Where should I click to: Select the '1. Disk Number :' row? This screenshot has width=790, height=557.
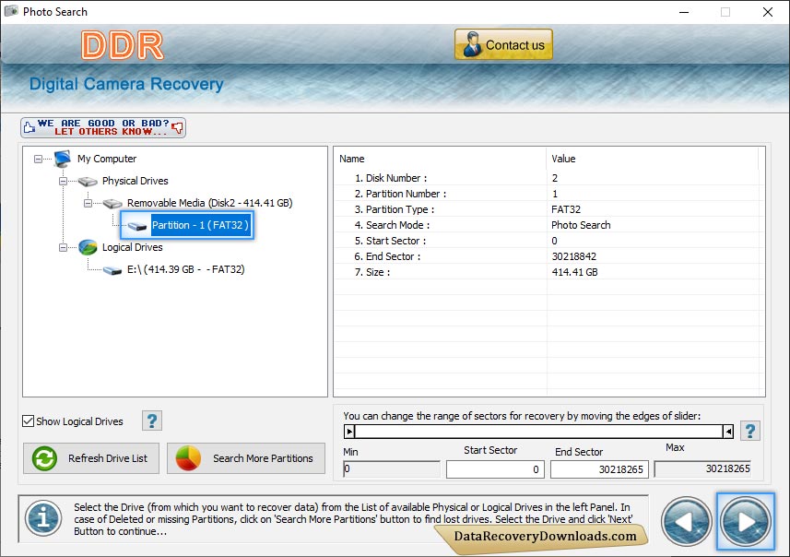click(548, 178)
